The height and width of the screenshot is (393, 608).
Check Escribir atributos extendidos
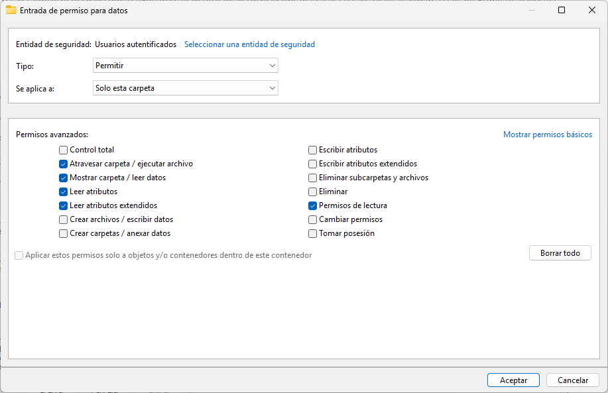point(312,164)
